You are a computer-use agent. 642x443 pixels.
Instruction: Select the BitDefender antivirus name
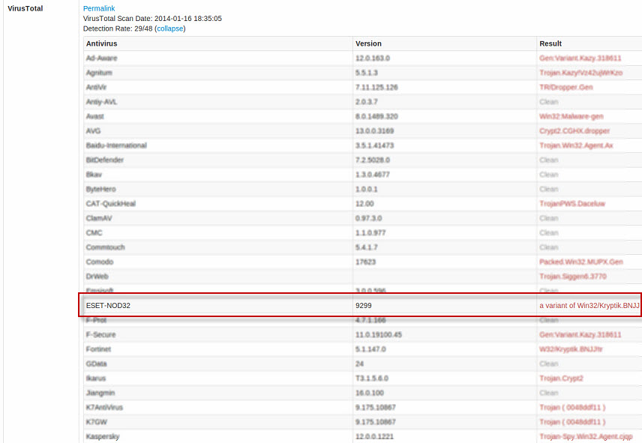pos(105,160)
